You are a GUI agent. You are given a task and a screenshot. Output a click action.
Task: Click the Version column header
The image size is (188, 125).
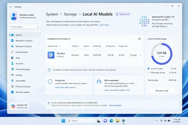click(86, 46)
